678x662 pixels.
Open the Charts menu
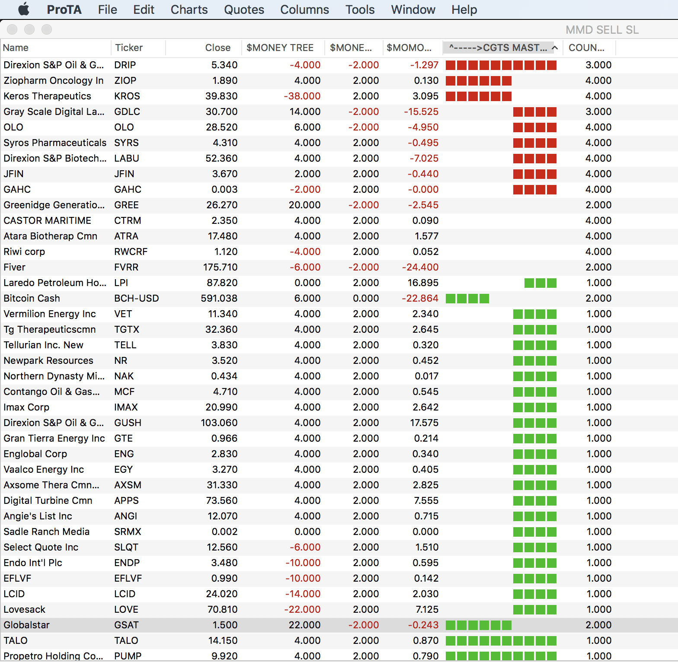tap(189, 10)
